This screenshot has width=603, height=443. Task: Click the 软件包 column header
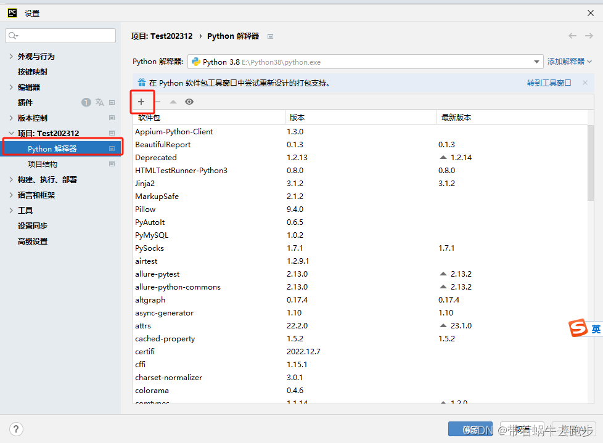click(209, 117)
